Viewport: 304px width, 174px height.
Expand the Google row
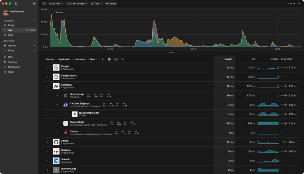48,68
